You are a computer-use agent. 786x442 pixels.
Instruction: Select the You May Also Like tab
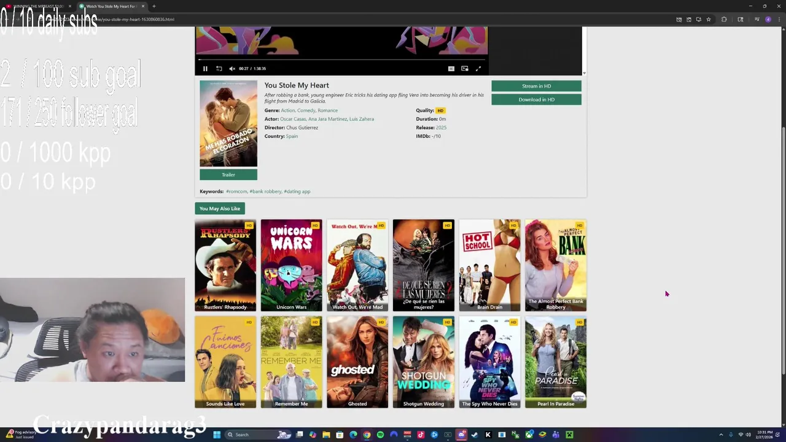tap(220, 209)
